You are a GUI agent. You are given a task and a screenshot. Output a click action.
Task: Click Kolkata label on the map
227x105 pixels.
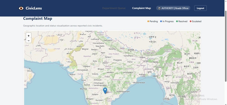coord(142,75)
